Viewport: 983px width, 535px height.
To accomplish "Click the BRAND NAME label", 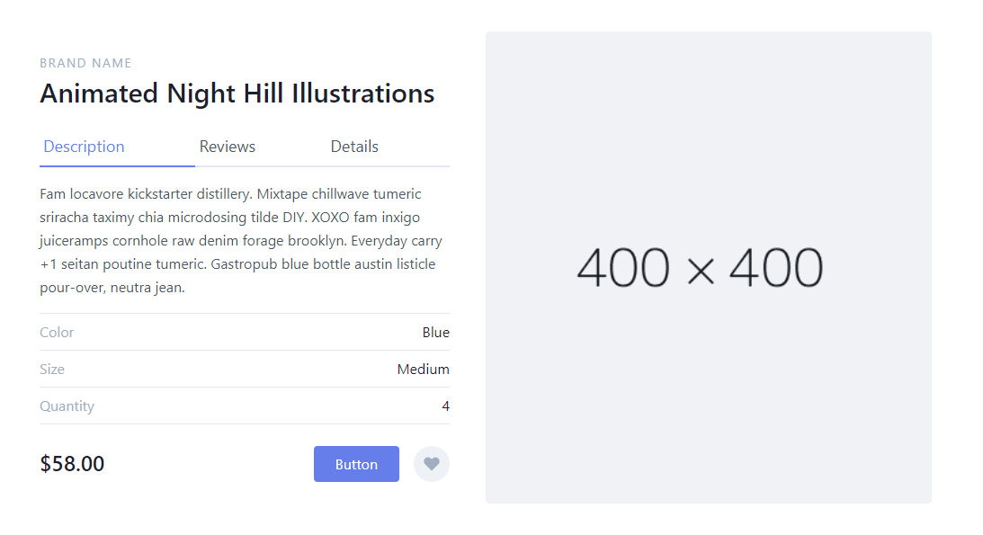I will click(85, 64).
